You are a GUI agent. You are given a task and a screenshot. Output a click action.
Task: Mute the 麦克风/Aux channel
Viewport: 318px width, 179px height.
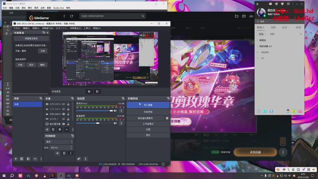[115, 111]
